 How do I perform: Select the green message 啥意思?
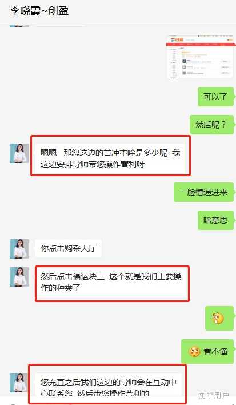215,220
